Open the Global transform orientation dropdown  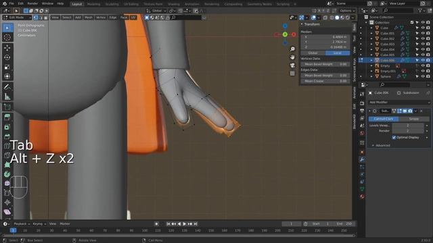156,11
